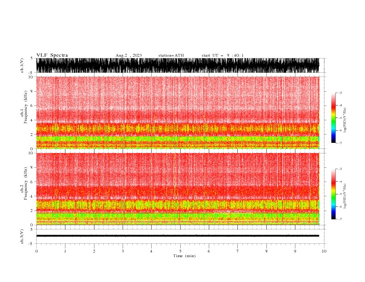
Task: Click the ch.1 colorbar log(PSD) label
Action: [345, 120]
